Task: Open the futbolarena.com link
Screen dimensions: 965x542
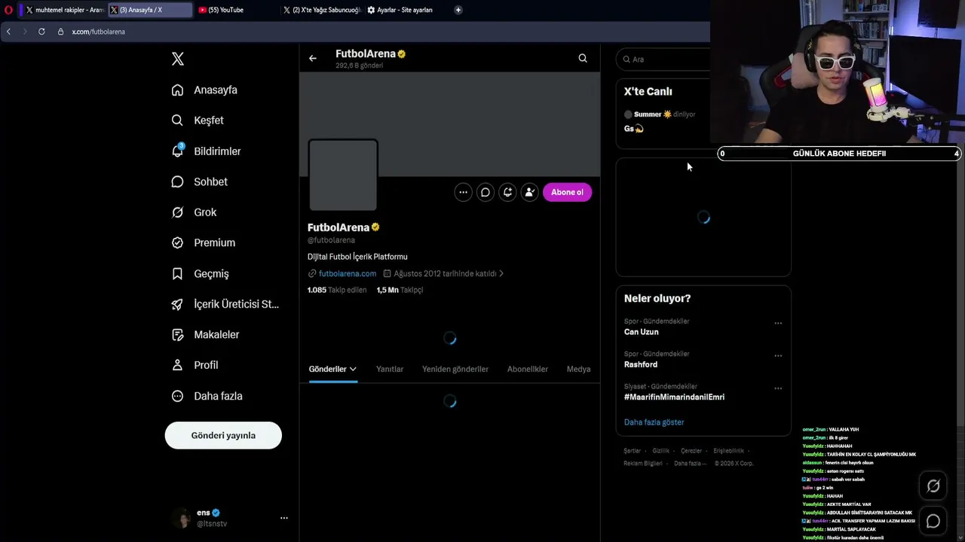Action: [348, 274]
